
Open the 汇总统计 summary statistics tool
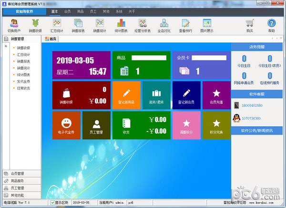pos(57,25)
